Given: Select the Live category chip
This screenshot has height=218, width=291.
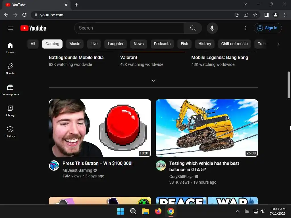Looking at the screenshot, I should tap(94, 44).
